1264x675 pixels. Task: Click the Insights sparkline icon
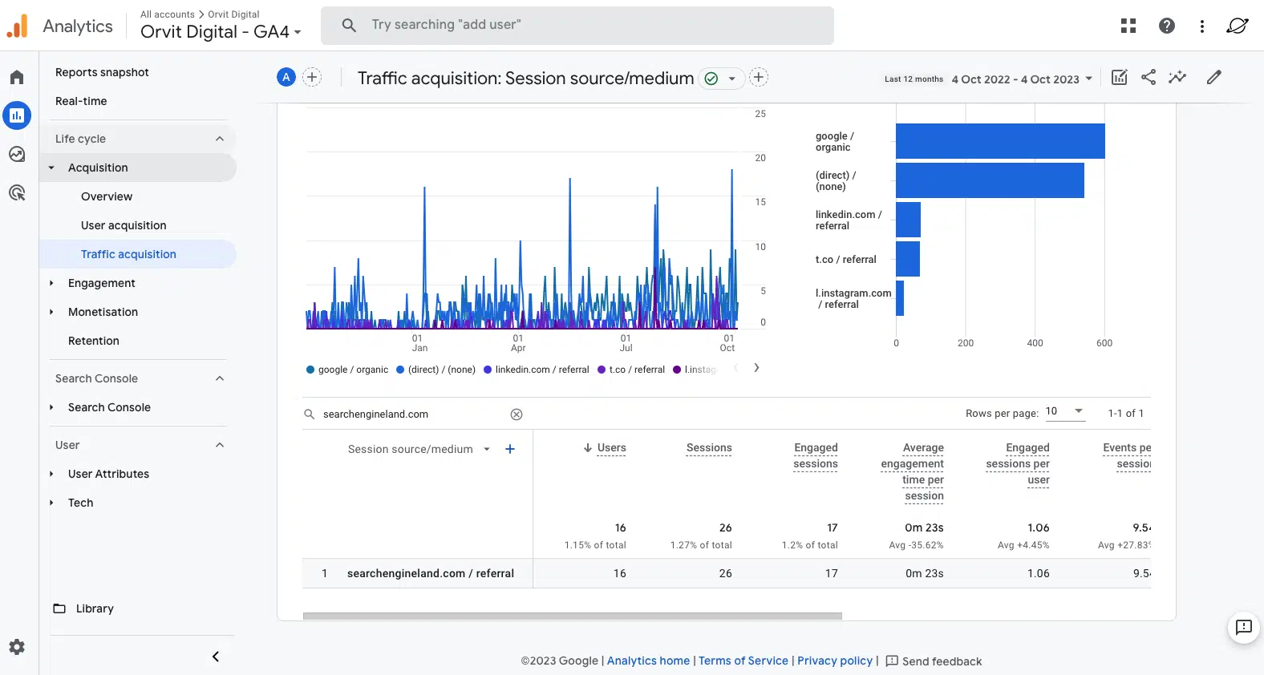pos(1177,77)
